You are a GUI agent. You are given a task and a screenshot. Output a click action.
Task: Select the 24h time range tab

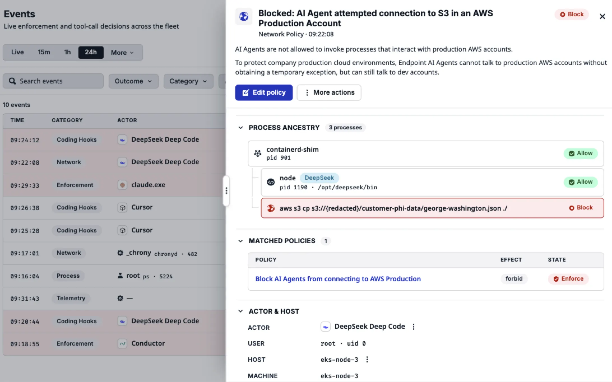(x=91, y=52)
